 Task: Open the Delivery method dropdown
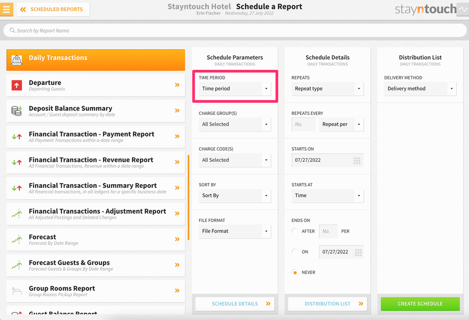(420, 89)
